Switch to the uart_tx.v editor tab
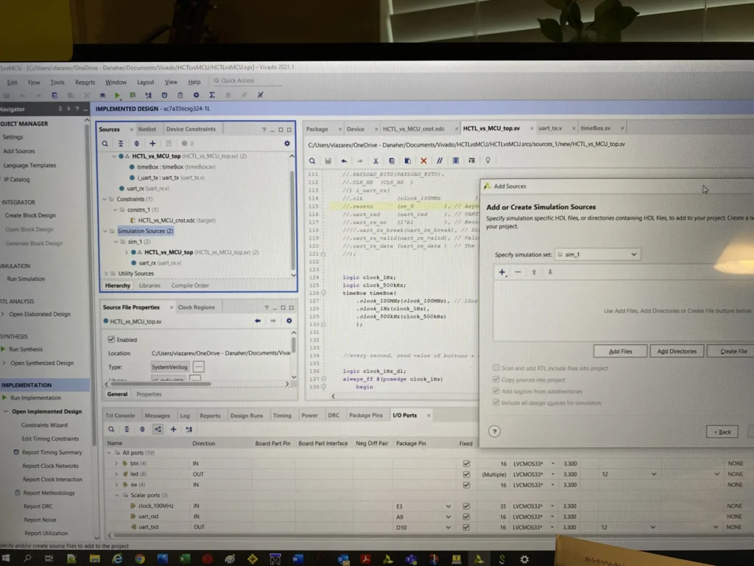754x566 pixels. coord(550,128)
